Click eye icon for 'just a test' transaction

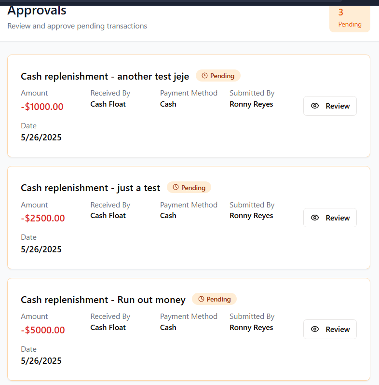pyautogui.click(x=315, y=218)
